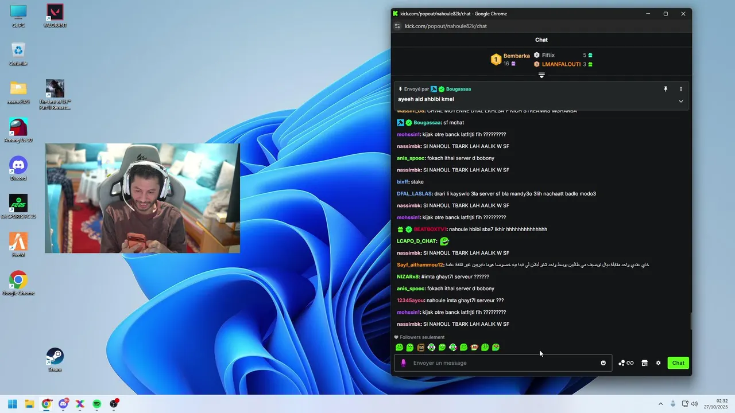Screen dimensions: 735x413
Task: View site information icon in address bar
Action: point(397,26)
